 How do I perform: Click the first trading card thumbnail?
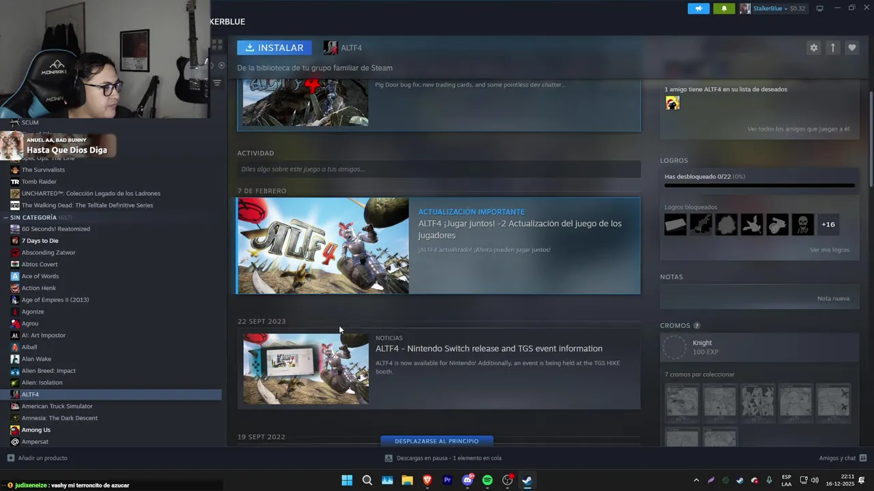click(x=682, y=401)
